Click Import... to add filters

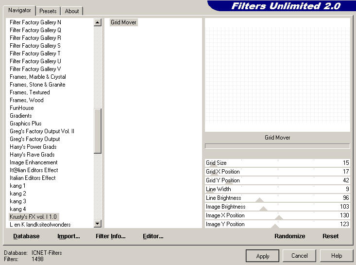click(68, 236)
